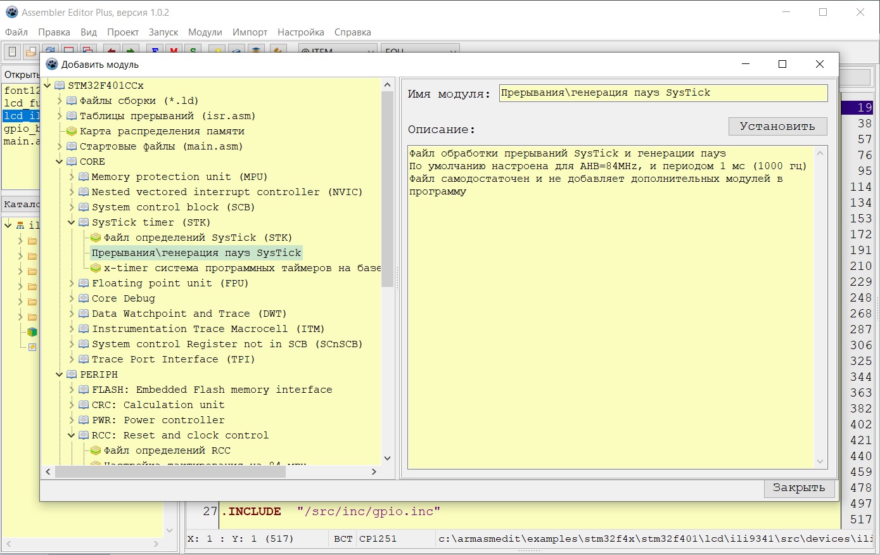Click the x-timer module icon
This screenshot has width=880, height=555.
[x=96, y=268]
